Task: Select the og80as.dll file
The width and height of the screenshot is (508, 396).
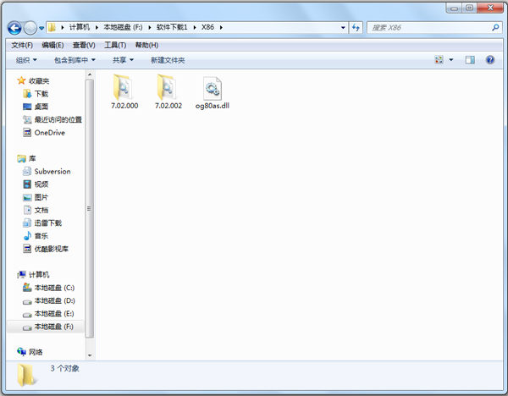Action: pos(212,91)
